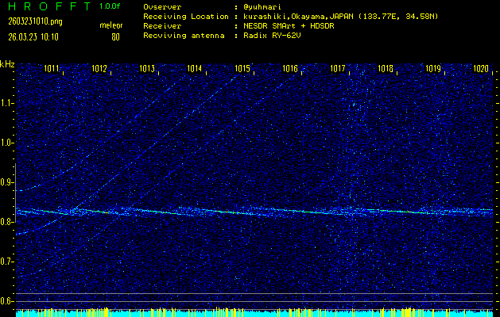Select the 1013 time marker
The width and height of the screenshot is (500, 317).
click(x=148, y=69)
